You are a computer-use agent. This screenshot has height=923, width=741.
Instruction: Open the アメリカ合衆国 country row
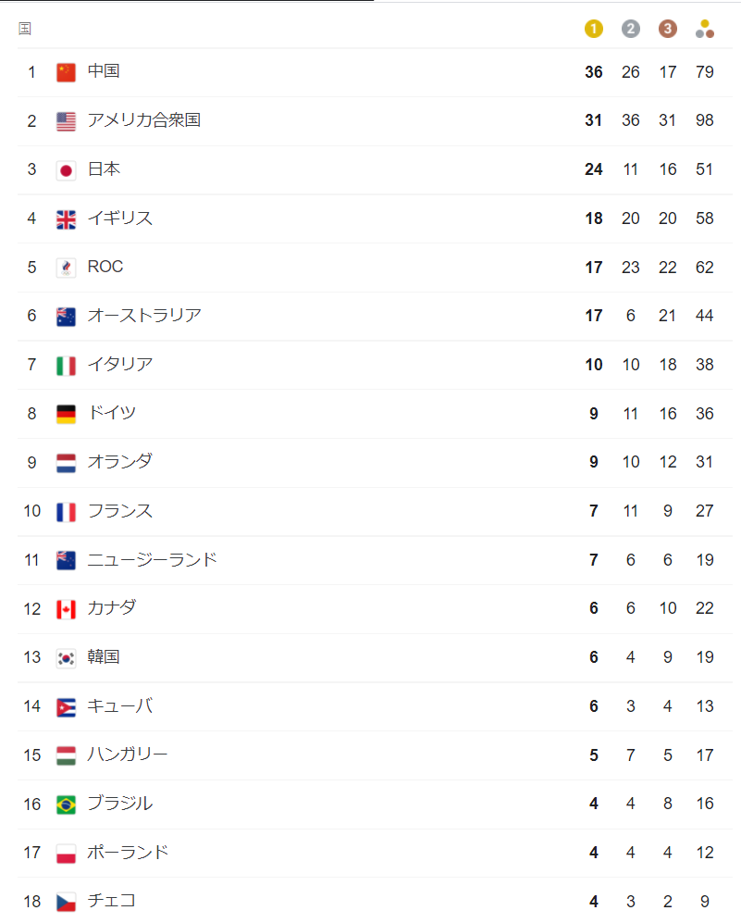pyautogui.click(x=375, y=121)
